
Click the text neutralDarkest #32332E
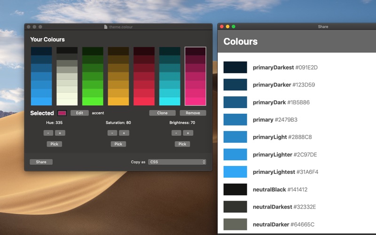[x=284, y=207]
